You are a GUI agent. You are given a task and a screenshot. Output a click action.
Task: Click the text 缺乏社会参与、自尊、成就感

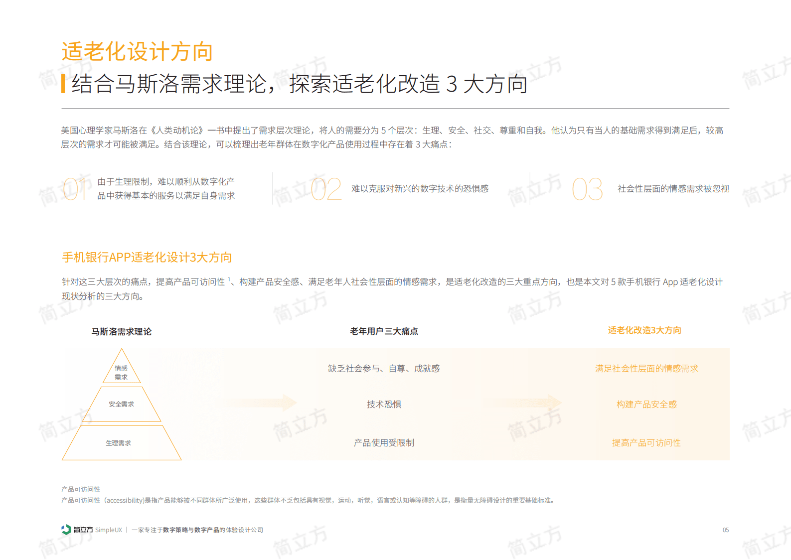(x=384, y=369)
